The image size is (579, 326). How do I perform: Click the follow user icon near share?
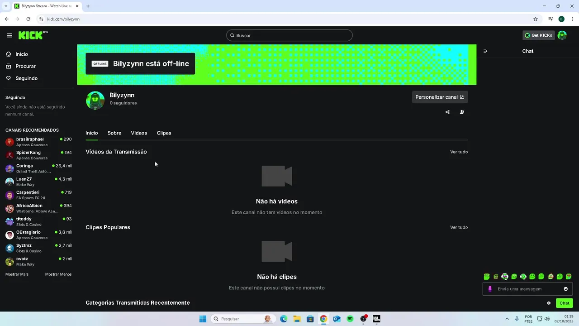point(462,112)
